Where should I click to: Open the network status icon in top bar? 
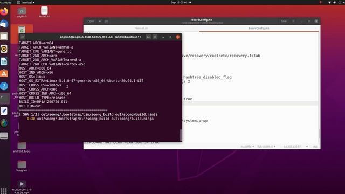coord(329,2)
